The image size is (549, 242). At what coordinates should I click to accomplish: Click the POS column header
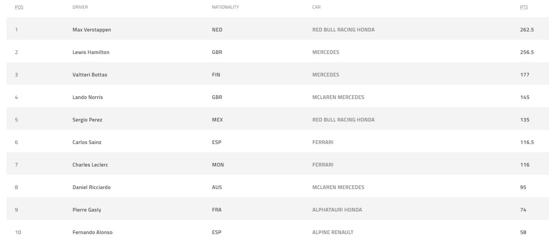click(19, 7)
